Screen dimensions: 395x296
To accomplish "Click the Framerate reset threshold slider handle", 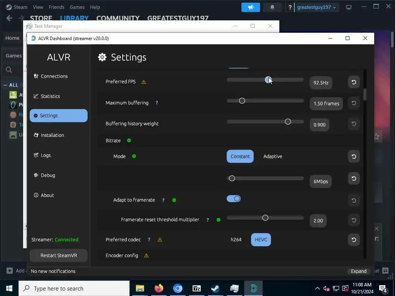I will (x=265, y=218).
